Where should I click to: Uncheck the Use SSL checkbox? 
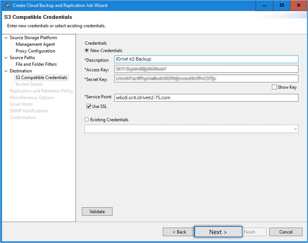coord(89,106)
